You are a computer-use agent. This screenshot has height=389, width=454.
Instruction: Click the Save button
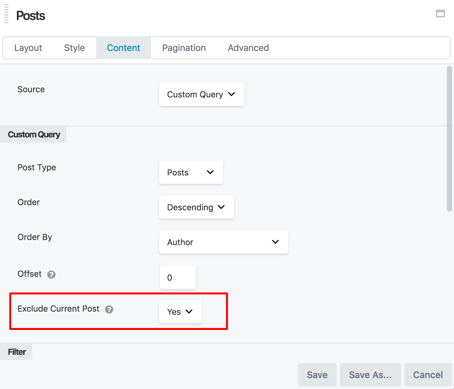[x=317, y=375]
